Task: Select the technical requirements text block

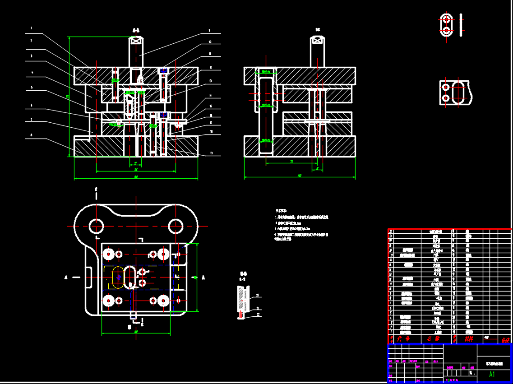Action: click(x=301, y=225)
